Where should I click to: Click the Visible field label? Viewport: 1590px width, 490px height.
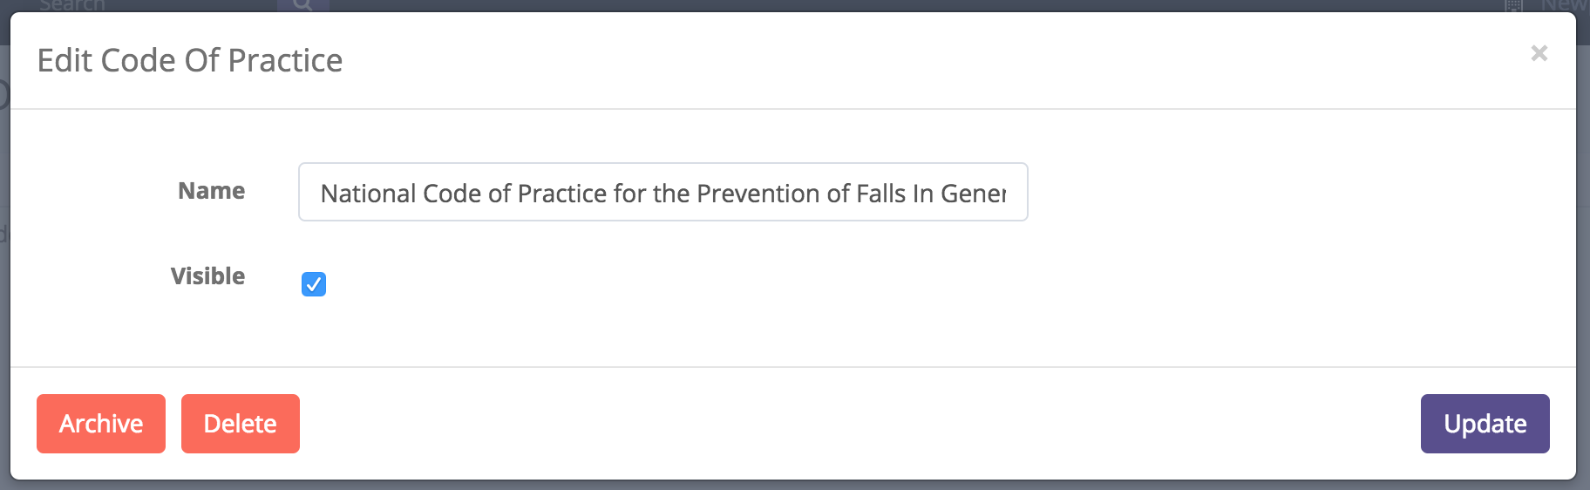[x=207, y=276]
